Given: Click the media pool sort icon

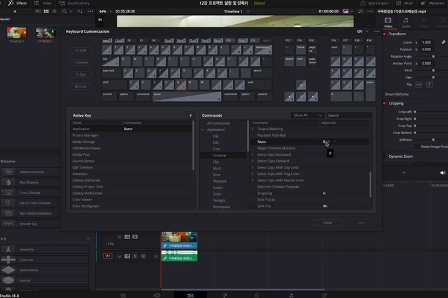Looking at the screenshot, I should (x=80, y=11).
